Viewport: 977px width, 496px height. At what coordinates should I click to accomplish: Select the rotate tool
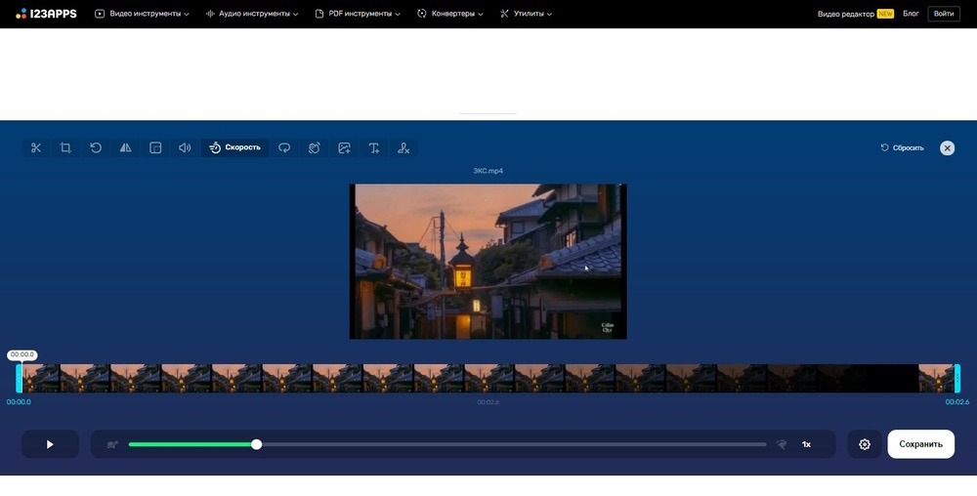(x=96, y=148)
